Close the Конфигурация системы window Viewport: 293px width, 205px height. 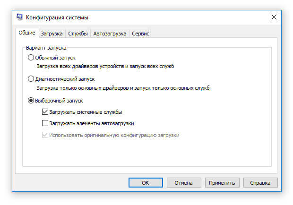coord(274,17)
